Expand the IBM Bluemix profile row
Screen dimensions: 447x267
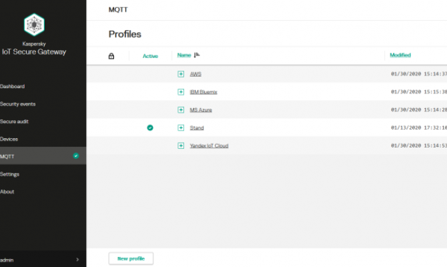(x=181, y=92)
